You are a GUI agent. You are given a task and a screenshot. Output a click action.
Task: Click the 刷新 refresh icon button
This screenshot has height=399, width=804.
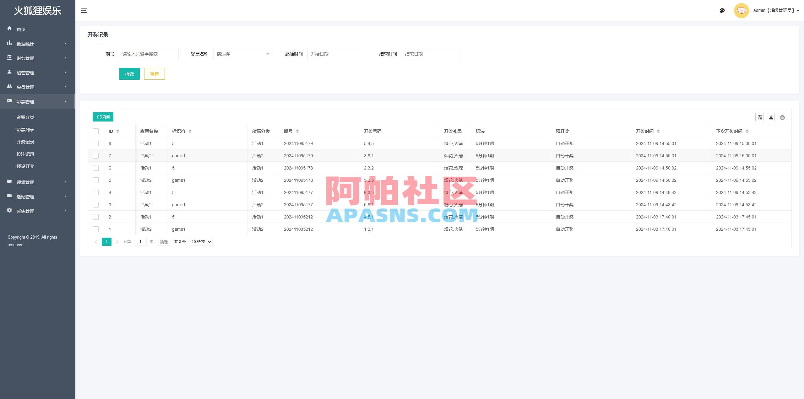click(103, 116)
